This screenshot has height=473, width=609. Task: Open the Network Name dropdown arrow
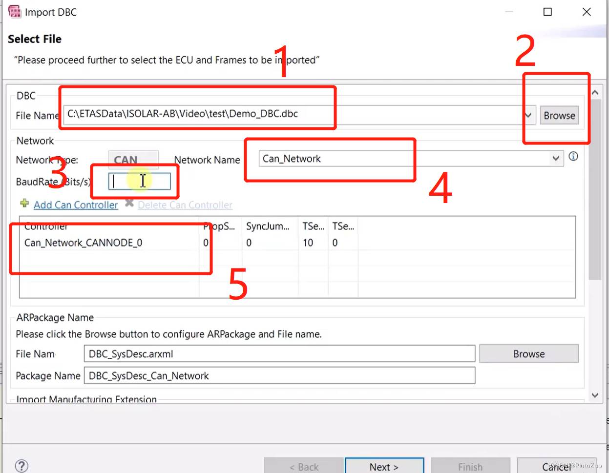pyautogui.click(x=555, y=158)
